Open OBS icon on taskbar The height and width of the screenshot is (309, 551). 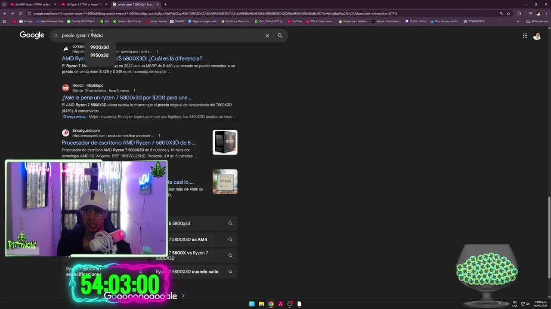[290, 304]
